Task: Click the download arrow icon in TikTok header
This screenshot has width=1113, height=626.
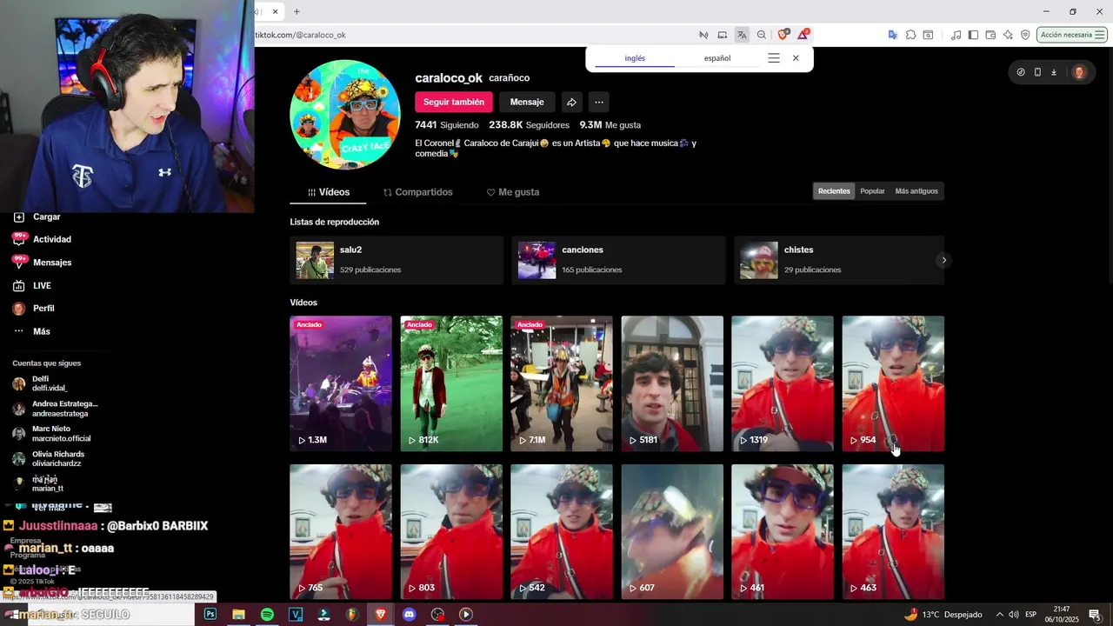Action: pyautogui.click(x=1054, y=72)
